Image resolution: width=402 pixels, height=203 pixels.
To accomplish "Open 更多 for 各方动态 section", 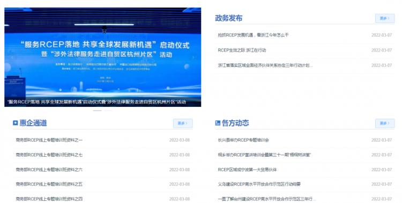I will click(x=385, y=124).
